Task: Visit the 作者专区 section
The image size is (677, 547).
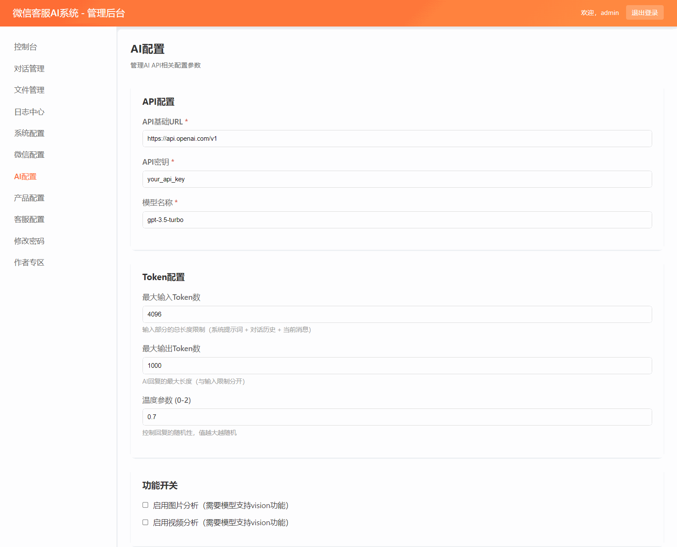Action: tap(29, 263)
